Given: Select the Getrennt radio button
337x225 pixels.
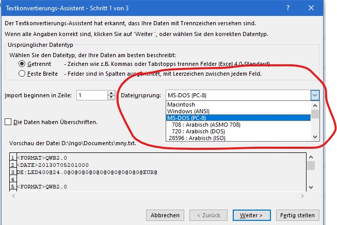Looking at the screenshot, I should click(22, 63).
